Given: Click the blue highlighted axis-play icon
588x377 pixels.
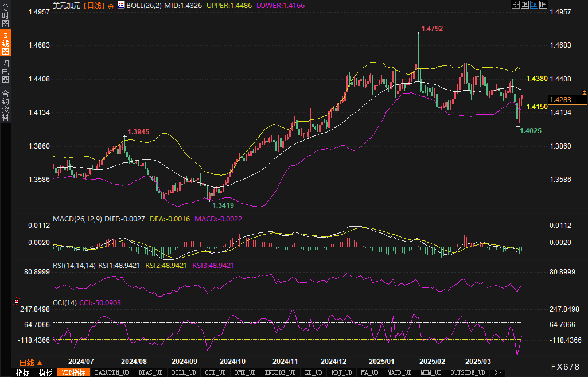Looking at the screenshot, I should pyautogui.click(x=534, y=5).
